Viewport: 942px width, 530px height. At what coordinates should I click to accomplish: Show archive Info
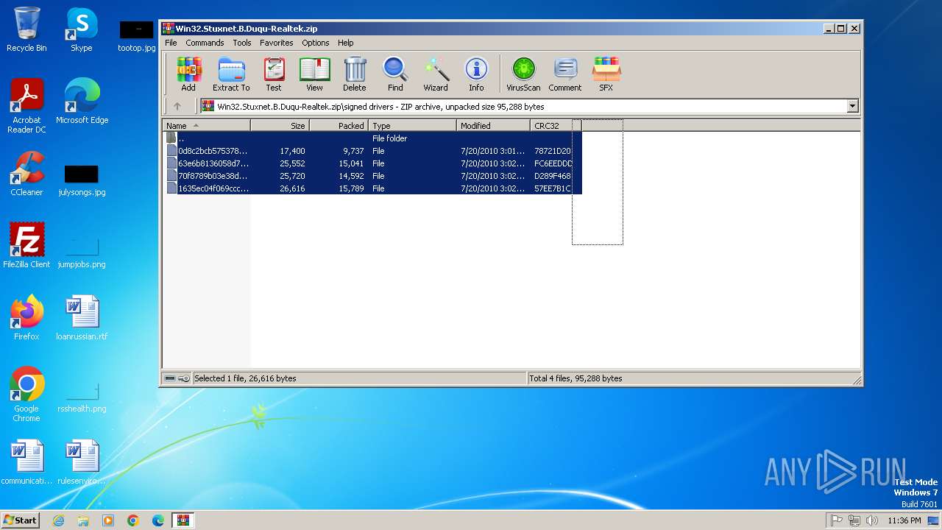tap(476, 74)
